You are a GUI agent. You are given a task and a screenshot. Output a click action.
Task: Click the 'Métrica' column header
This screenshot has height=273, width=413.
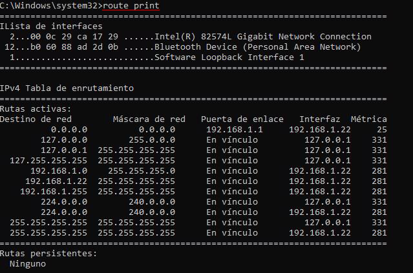(369, 119)
